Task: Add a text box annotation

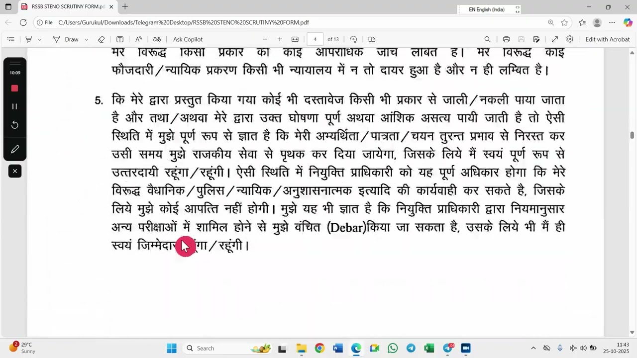Action: point(120,39)
